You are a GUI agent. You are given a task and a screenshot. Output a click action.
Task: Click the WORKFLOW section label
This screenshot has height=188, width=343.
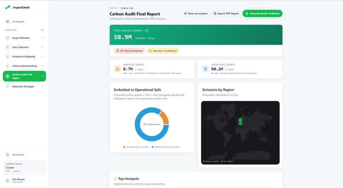point(11,30)
